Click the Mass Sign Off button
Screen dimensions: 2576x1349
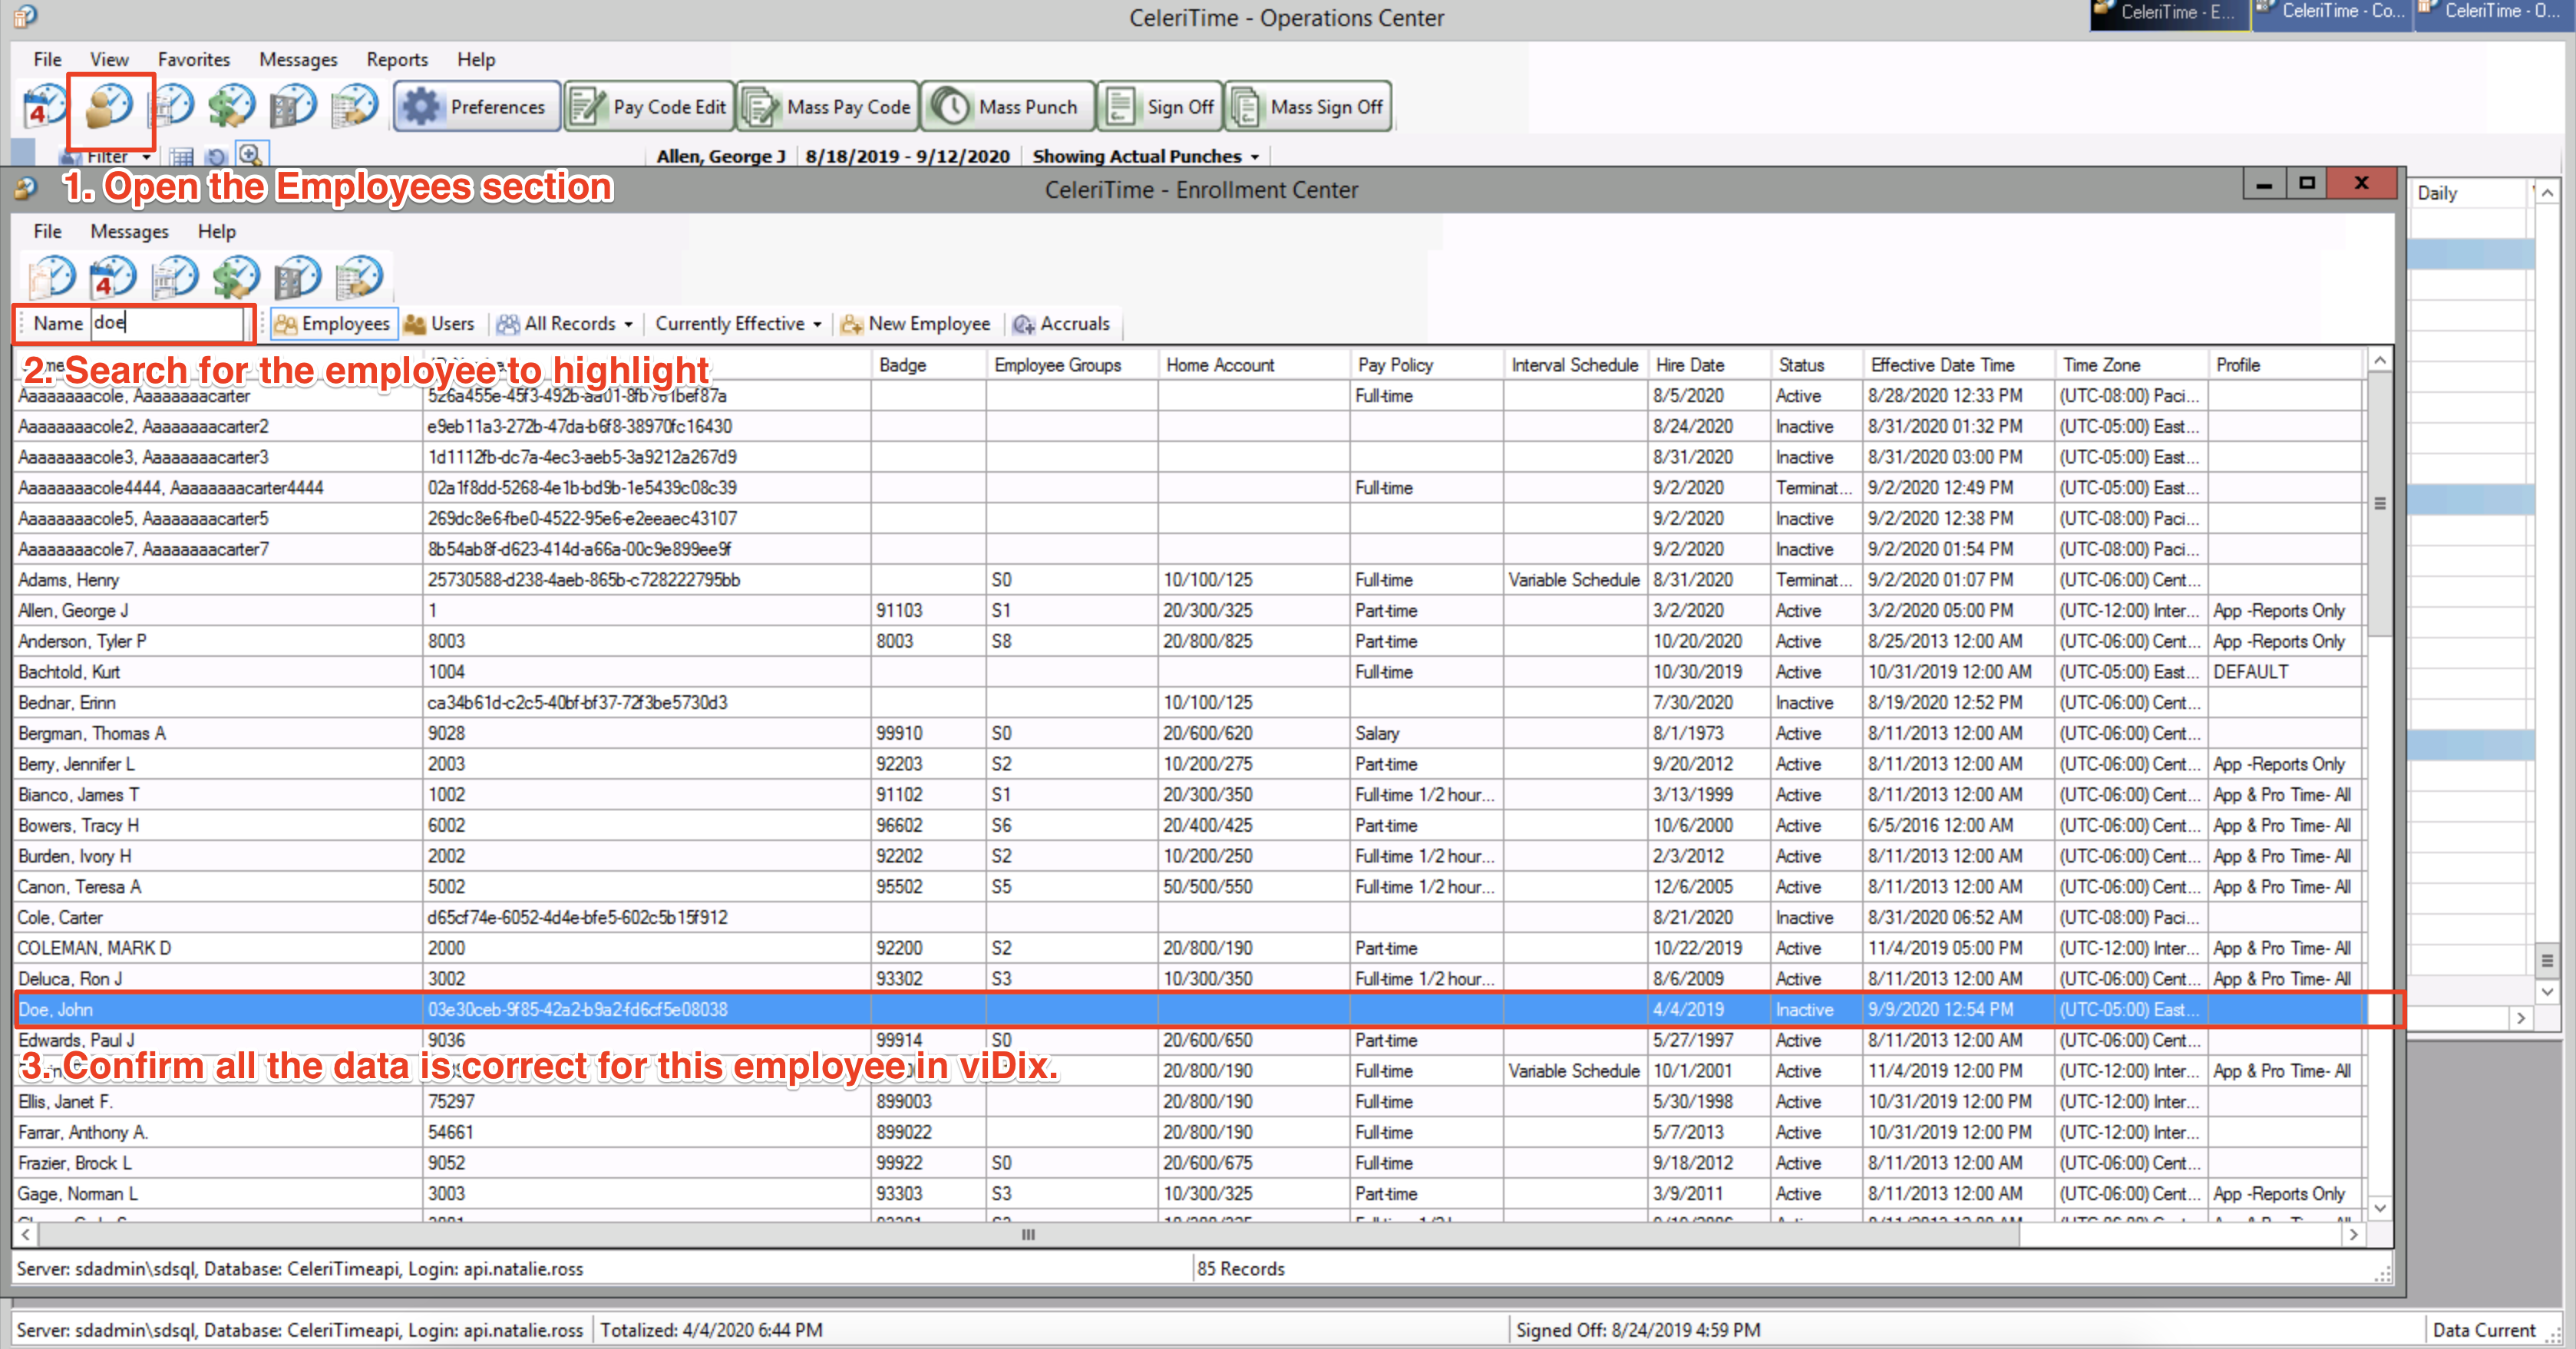pyautogui.click(x=1308, y=106)
